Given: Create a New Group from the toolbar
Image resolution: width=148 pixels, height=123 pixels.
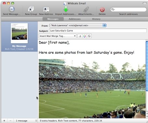Looking at the screenshot, I should click(31, 9).
